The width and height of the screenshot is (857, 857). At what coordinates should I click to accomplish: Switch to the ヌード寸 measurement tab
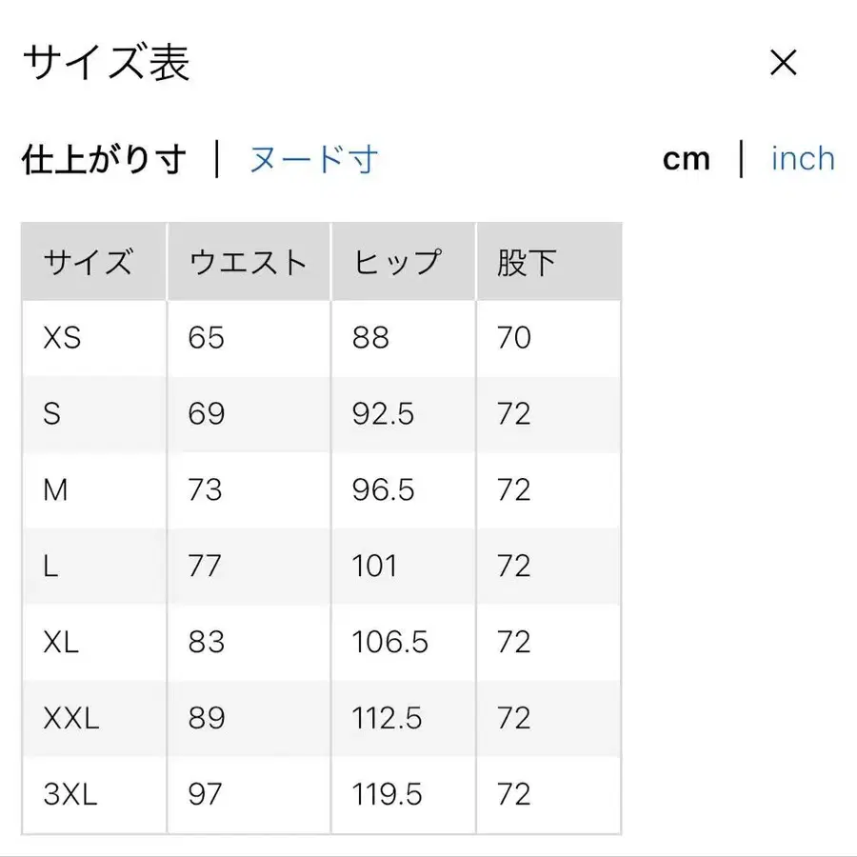(x=312, y=159)
